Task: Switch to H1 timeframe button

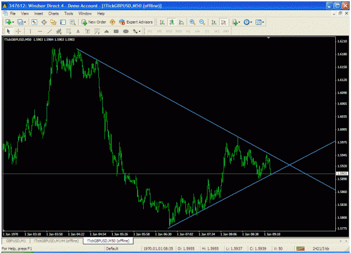Action: pyautogui.click(x=188, y=31)
